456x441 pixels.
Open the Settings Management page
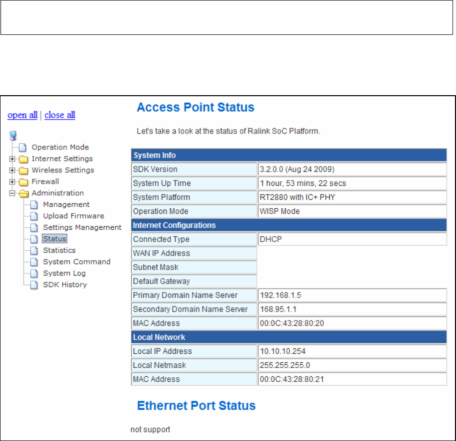[x=82, y=227]
